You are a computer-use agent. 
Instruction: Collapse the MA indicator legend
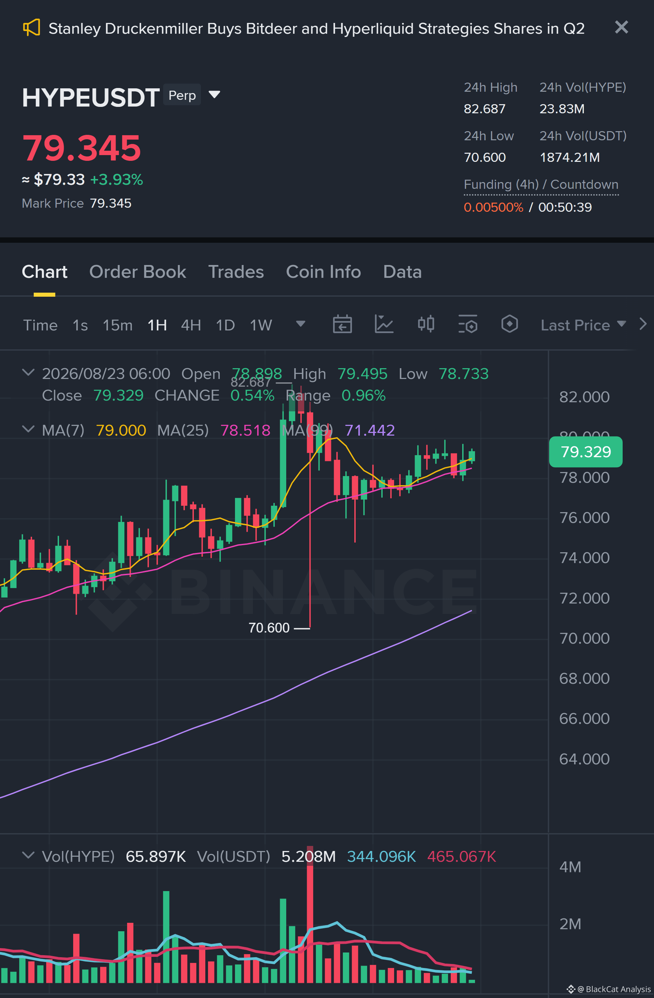click(x=28, y=429)
